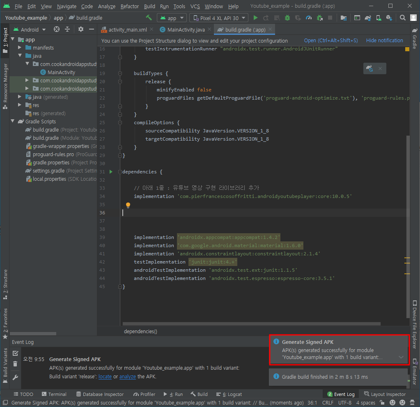Click the user avatar icon at top right
Image resolution: width=420 pixels, height=407 pixels.
(413, 18)
